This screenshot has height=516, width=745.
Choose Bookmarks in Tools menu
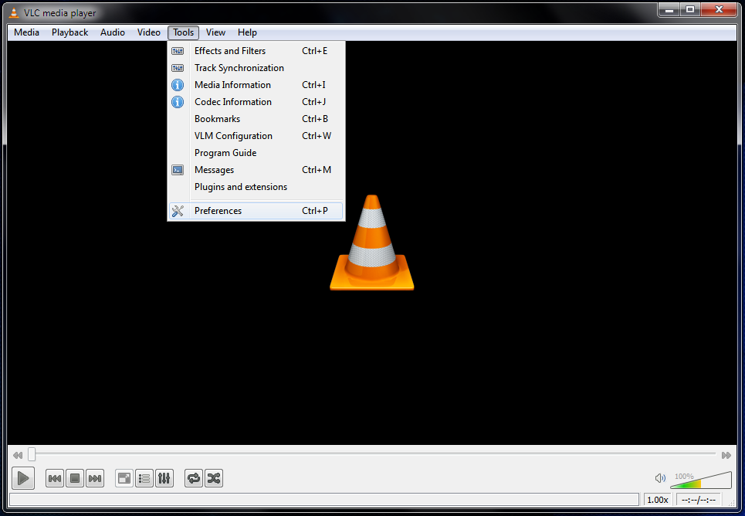[256, 119]
